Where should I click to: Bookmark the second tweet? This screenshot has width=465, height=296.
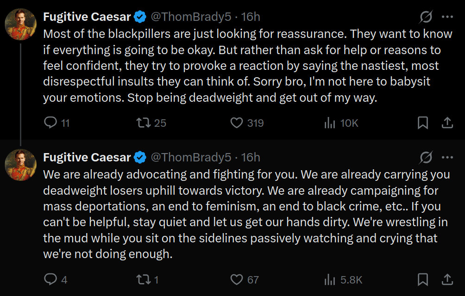pyautogui.click(x=422, y=279)
